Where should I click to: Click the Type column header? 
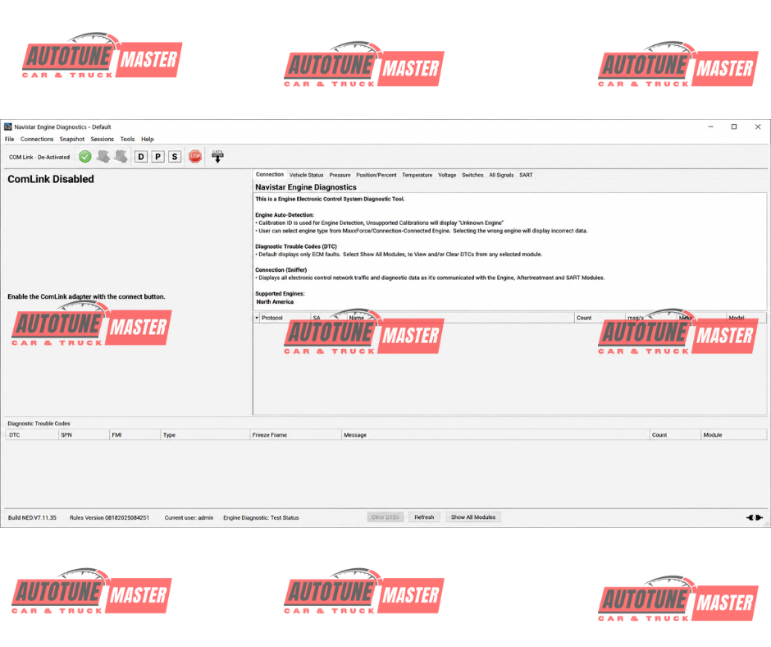205,435
